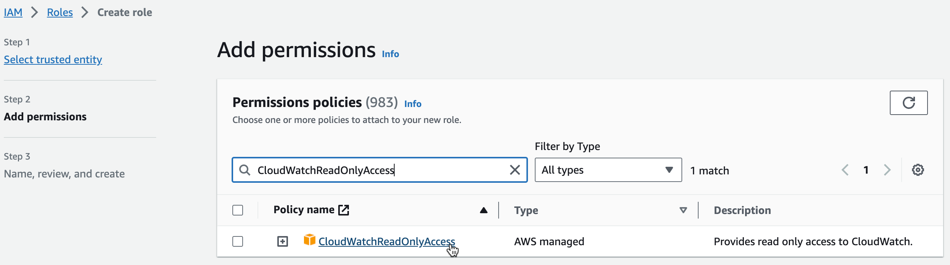Click the AWS managed type cell
Viewport: 950px width, 265px height.
pyautogui.click(x=549, y=241)
